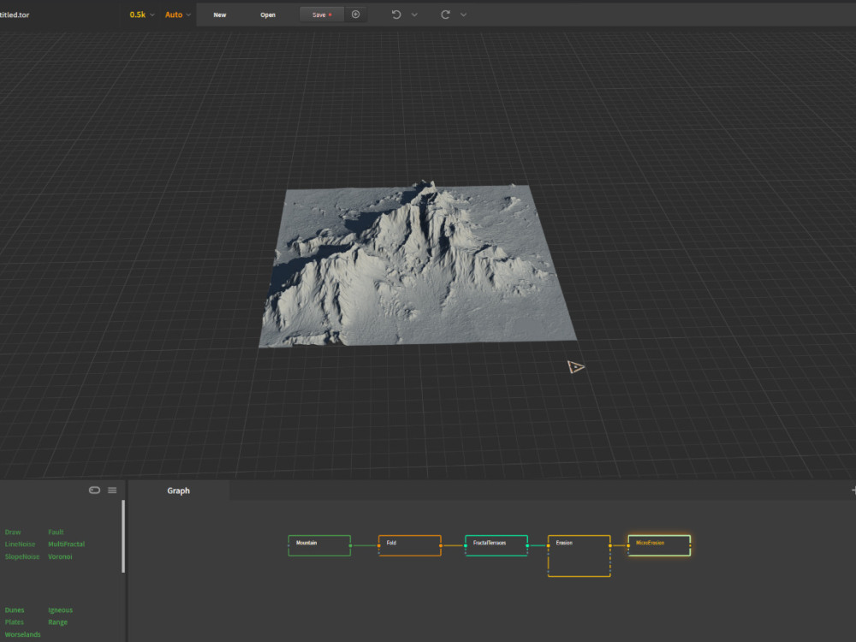Toggle the pill switch atop the node toolbox
Viewport: 856px width, 642px height.
[94, 490]
